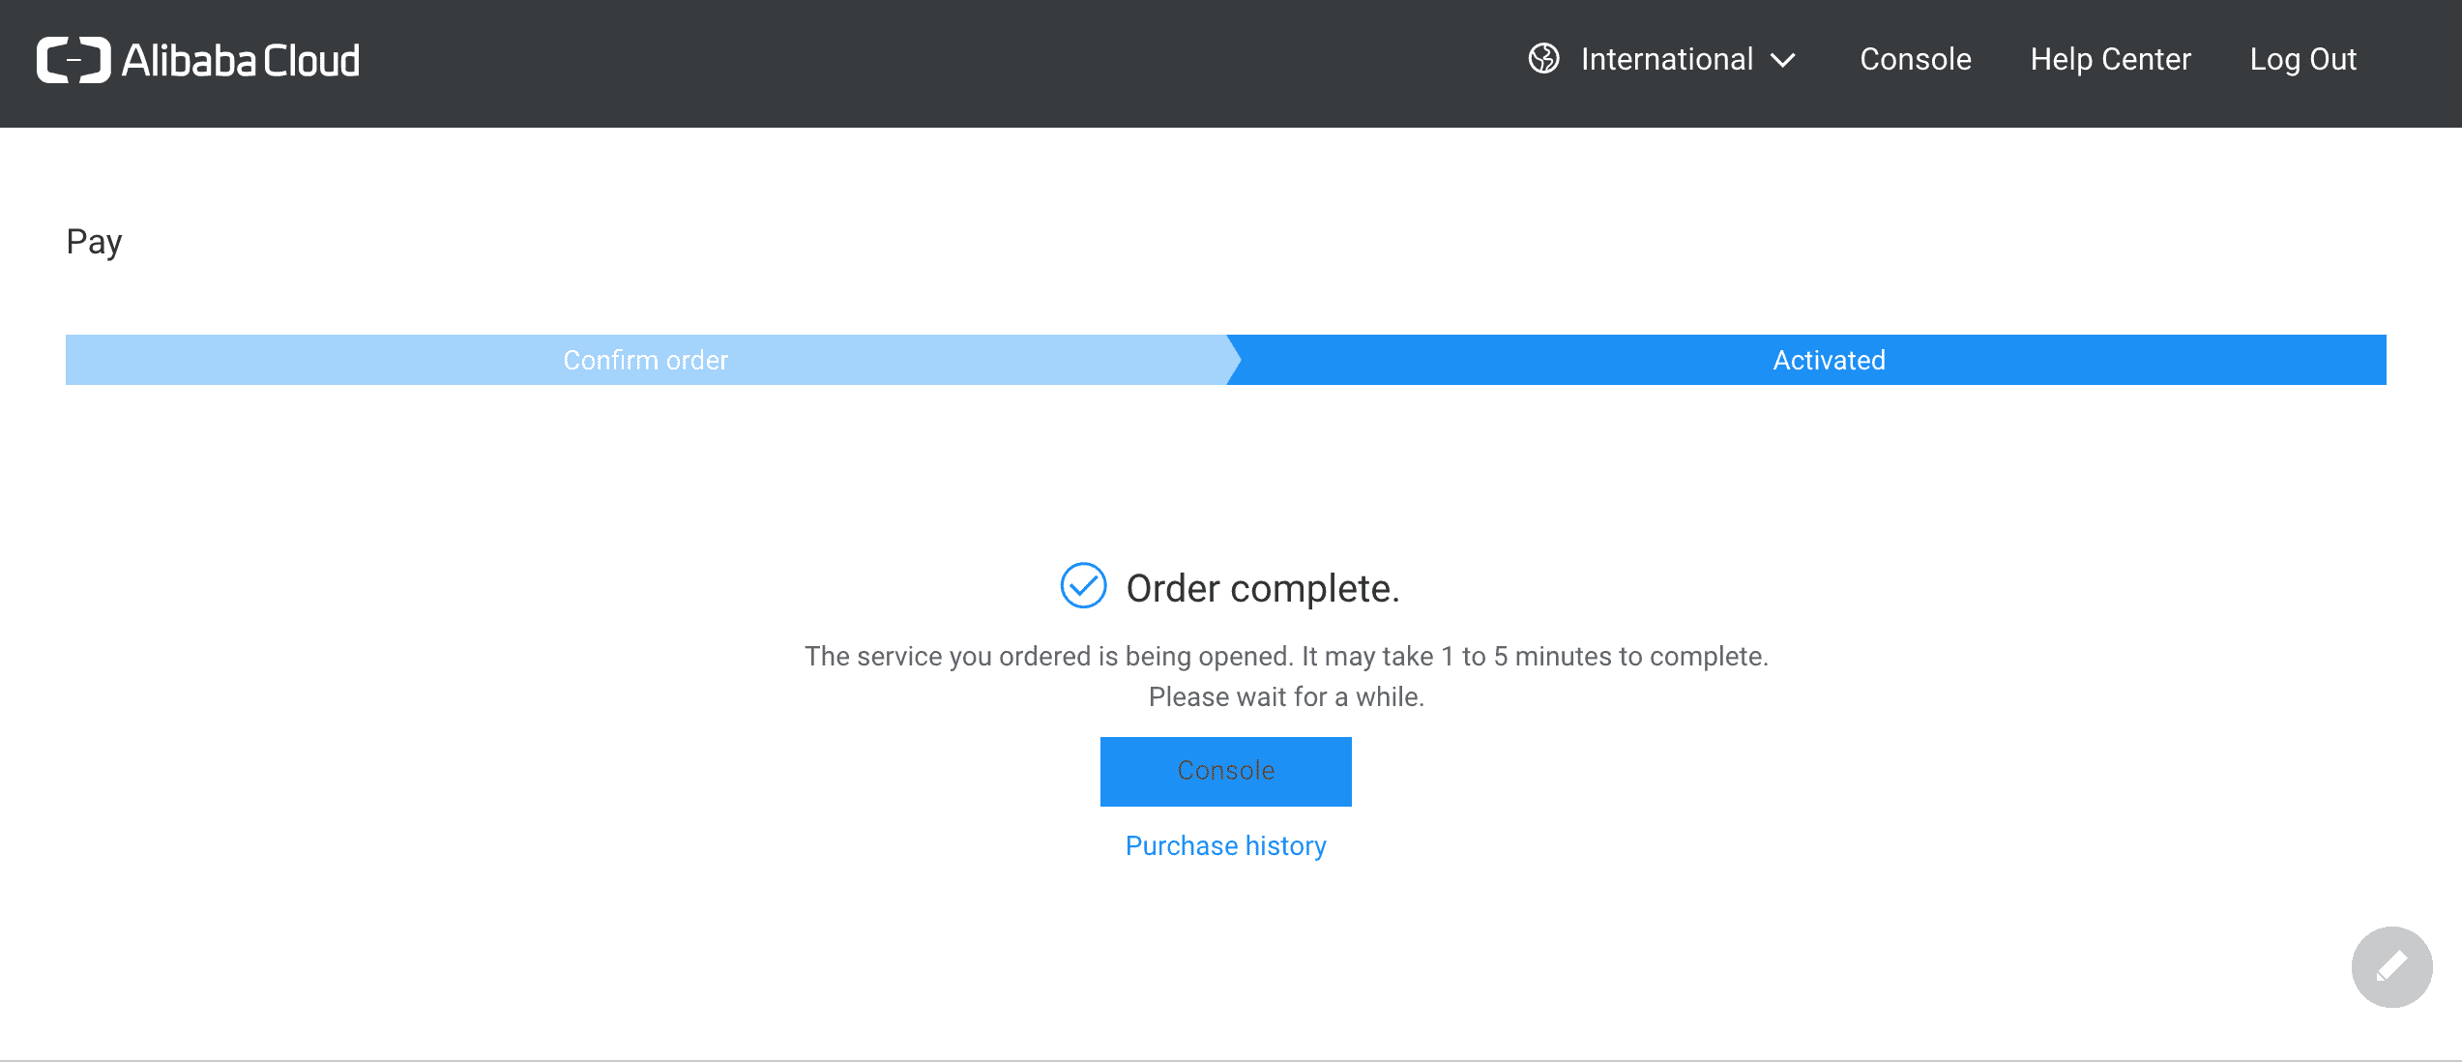Log Out from the header
The image size is (2462, 1062).
pos(2302,60)
